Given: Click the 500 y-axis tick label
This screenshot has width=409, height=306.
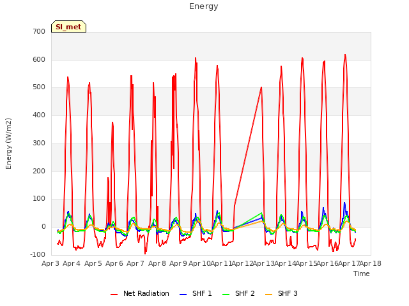Looking at the screenshot, I should coord(39,87).
